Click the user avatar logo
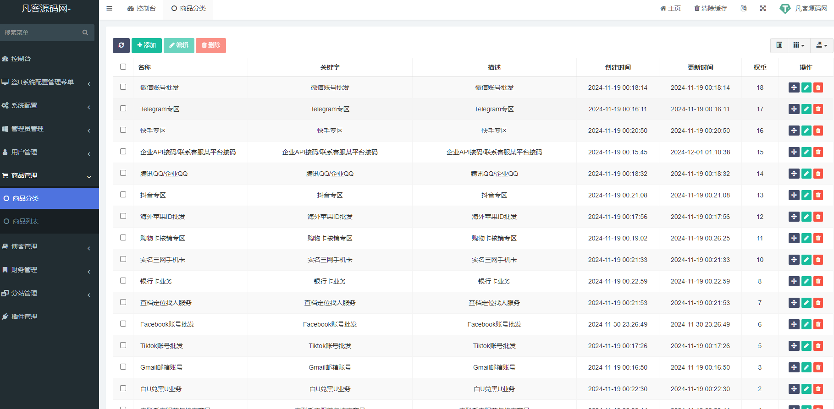This screenshot has height=409, width=834. click(785, 9)
